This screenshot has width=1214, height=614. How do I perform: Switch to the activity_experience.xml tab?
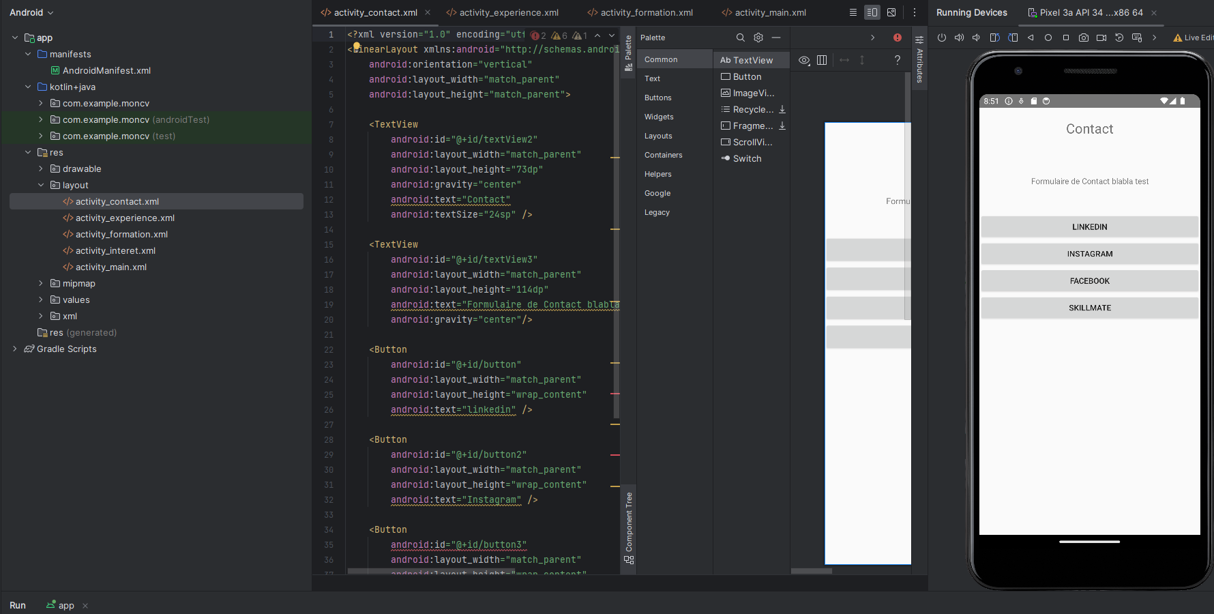click(508, 13)
